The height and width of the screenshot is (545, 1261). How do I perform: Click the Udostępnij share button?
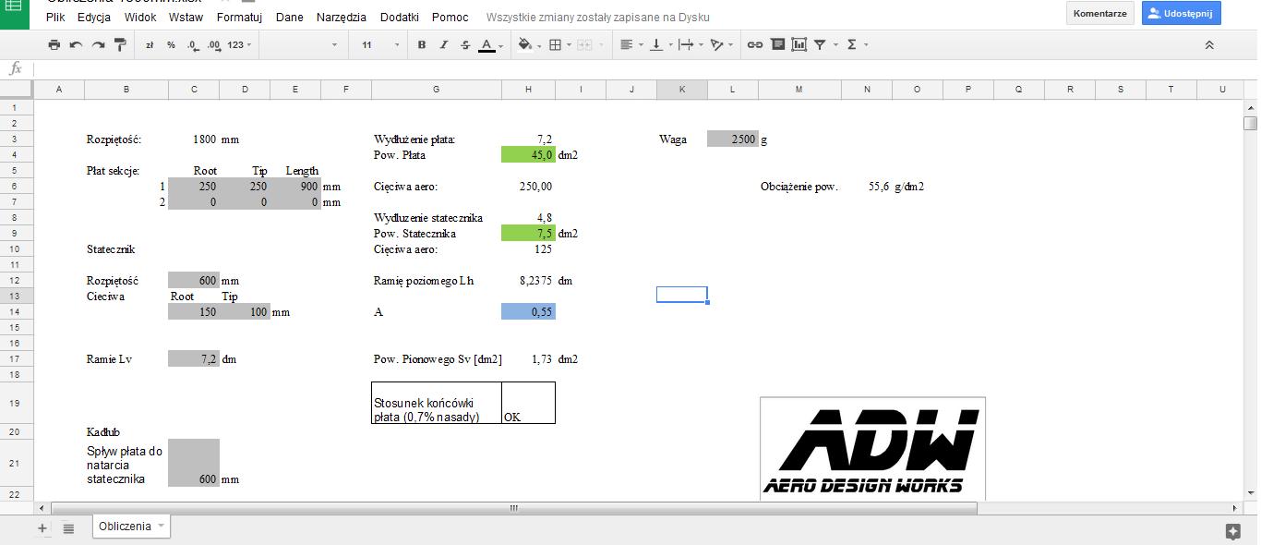click(1181, 13)
